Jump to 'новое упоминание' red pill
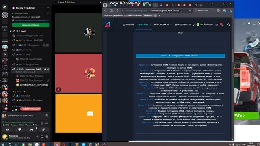 click(x=31, y=109)
